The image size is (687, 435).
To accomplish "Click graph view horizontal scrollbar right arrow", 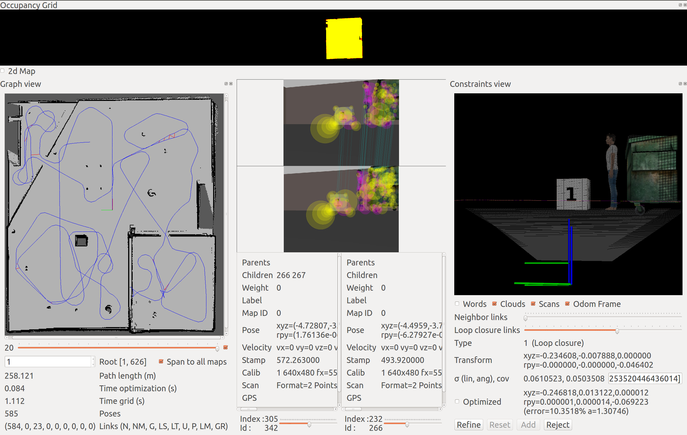I will pos(223,337).
